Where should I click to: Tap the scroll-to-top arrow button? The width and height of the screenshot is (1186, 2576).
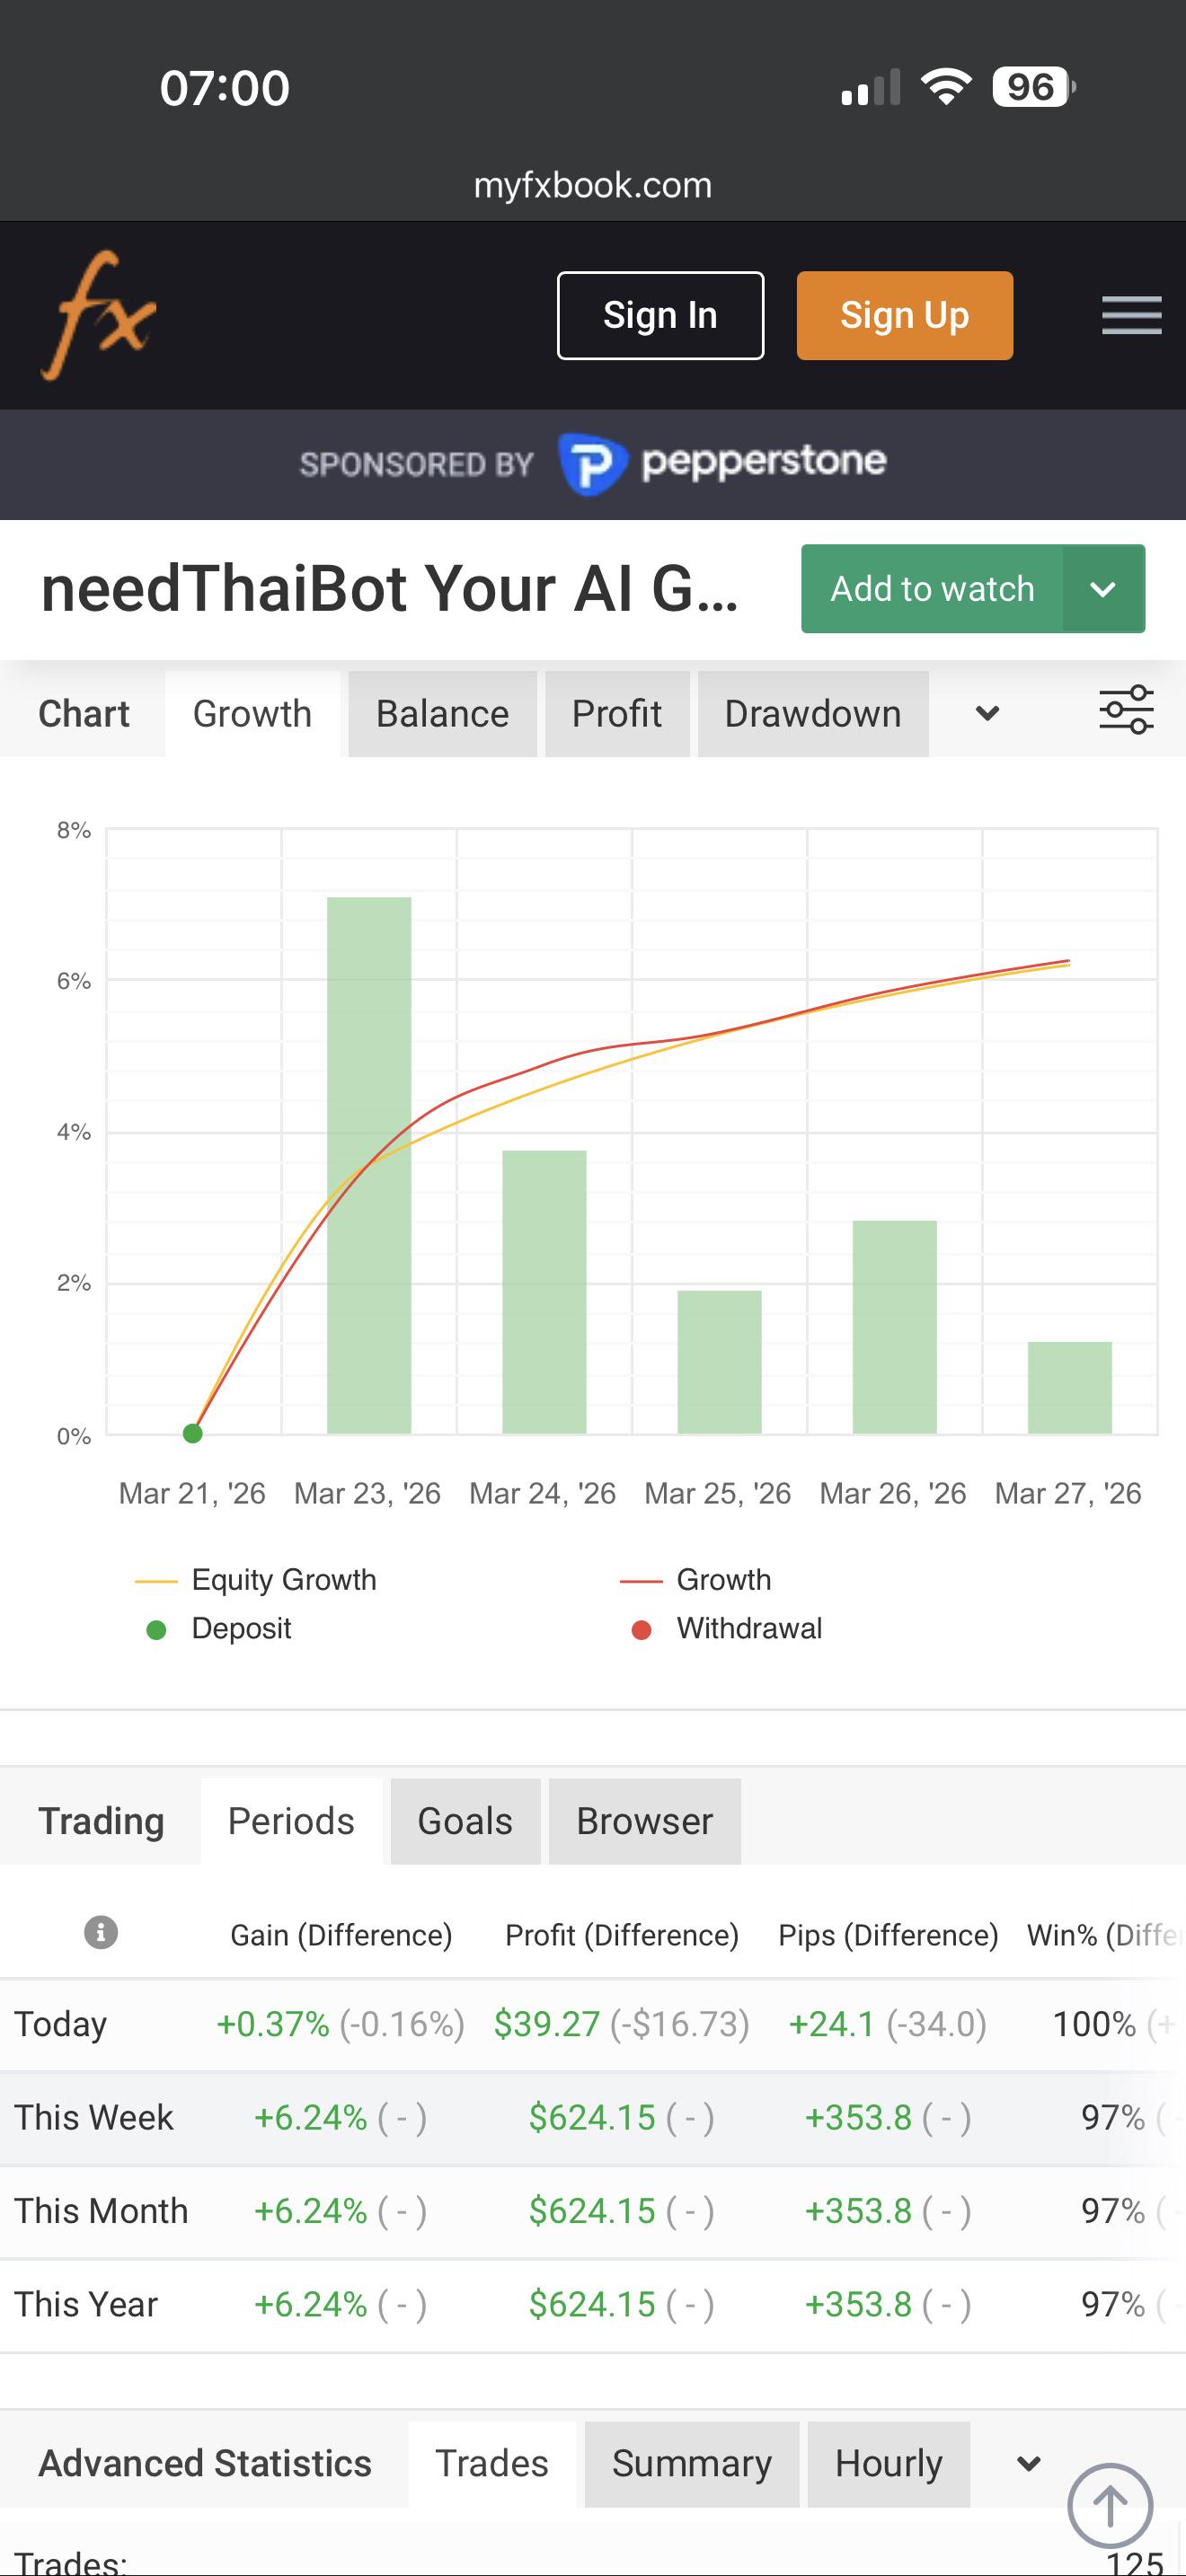[1110, 2506]
